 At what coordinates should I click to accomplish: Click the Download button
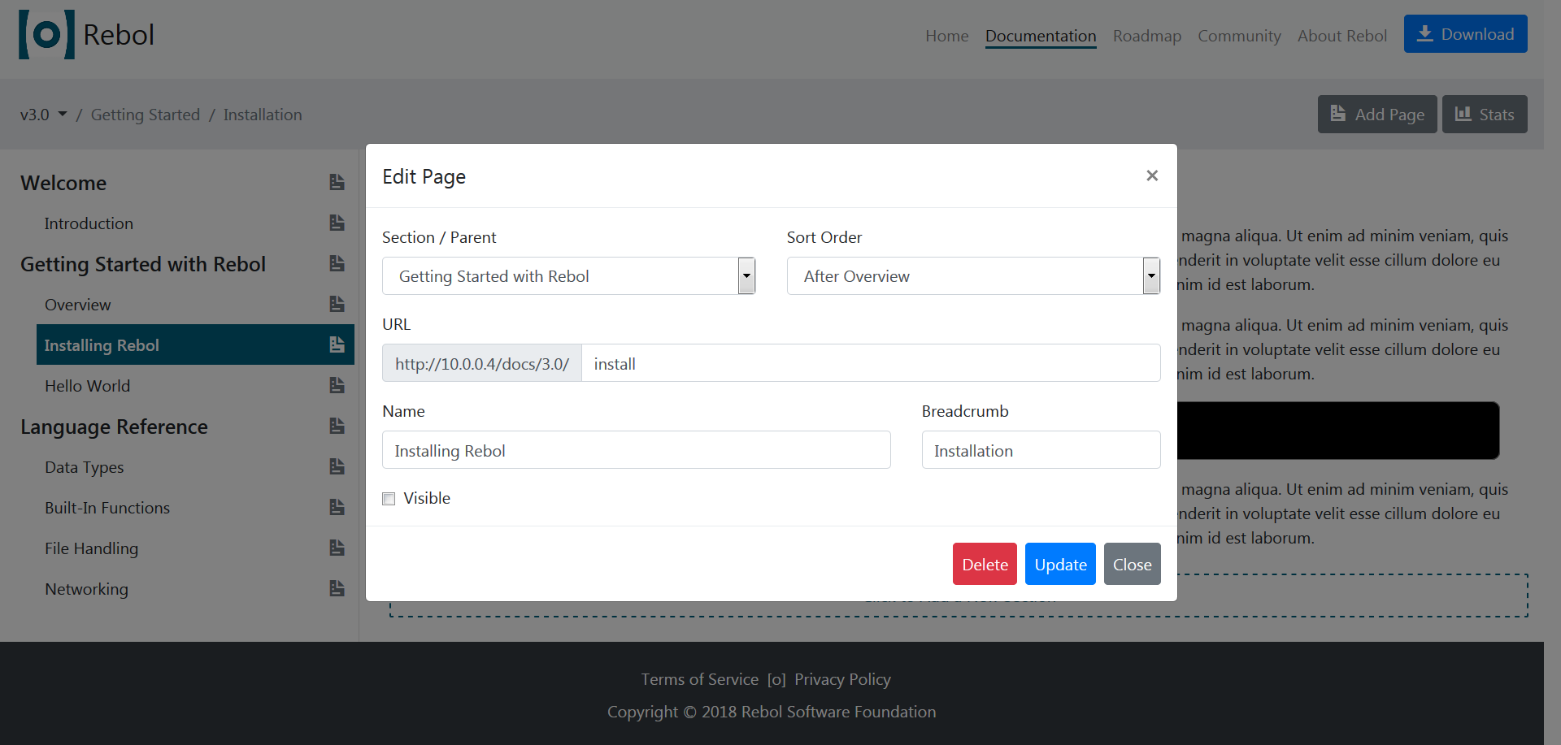1465,34
